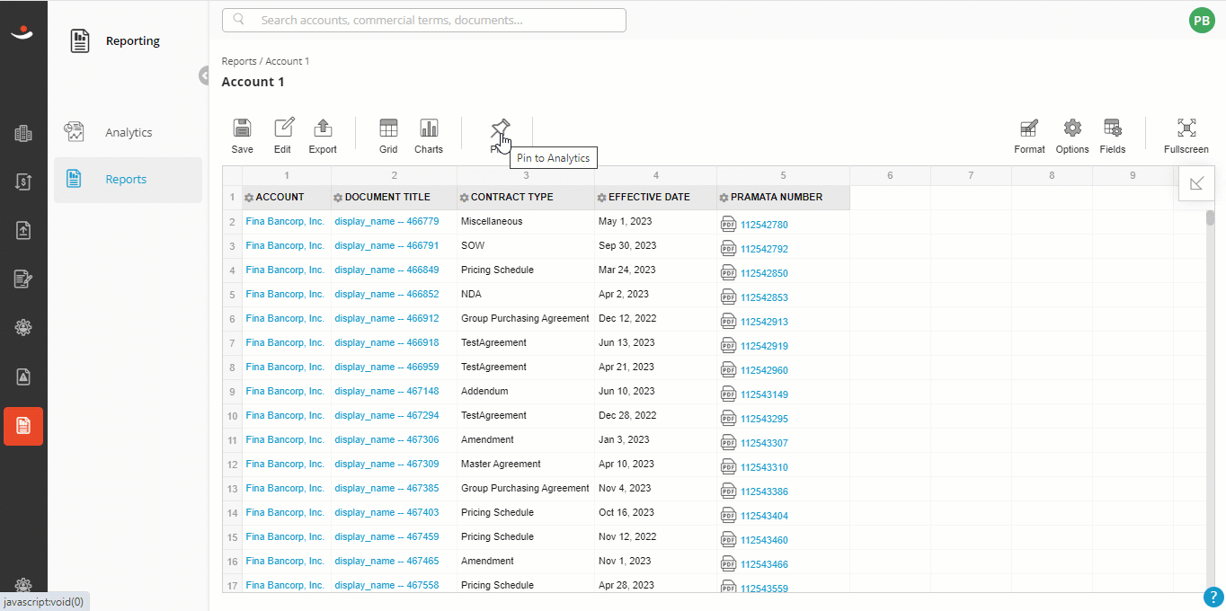Click the app logo at top left
1226x611 pixels.
pyautogui.click(x=23, y=32)
